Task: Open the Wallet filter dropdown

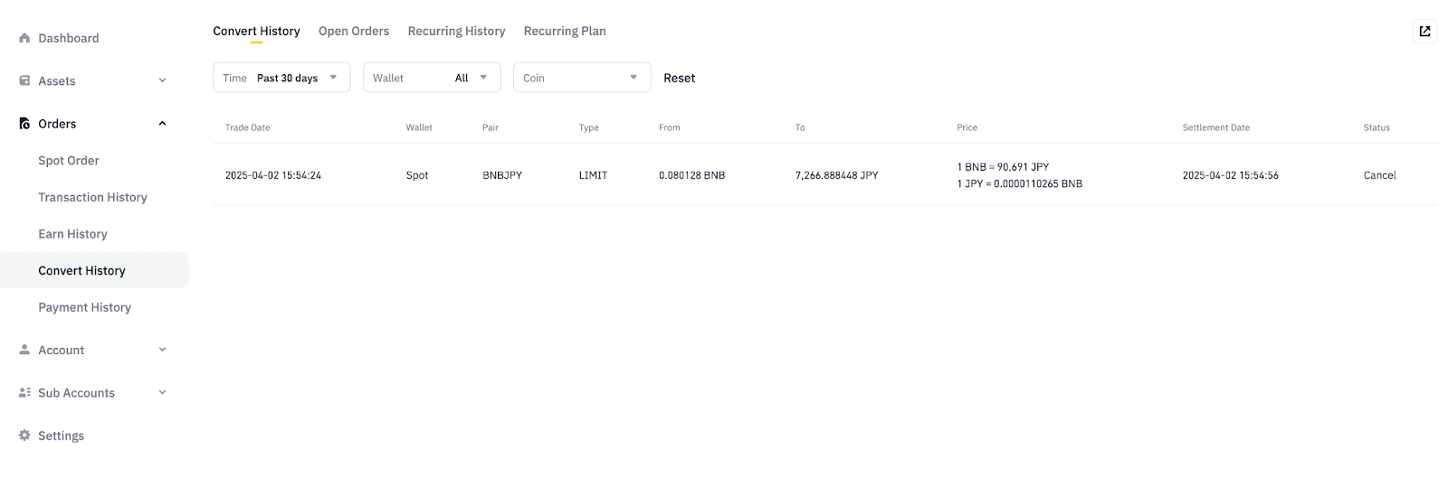Action: point(432,78)
